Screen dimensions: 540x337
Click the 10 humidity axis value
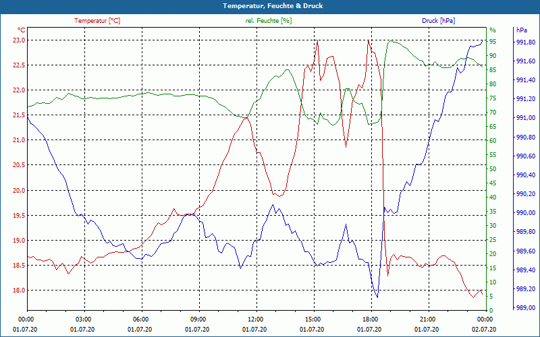493,282
